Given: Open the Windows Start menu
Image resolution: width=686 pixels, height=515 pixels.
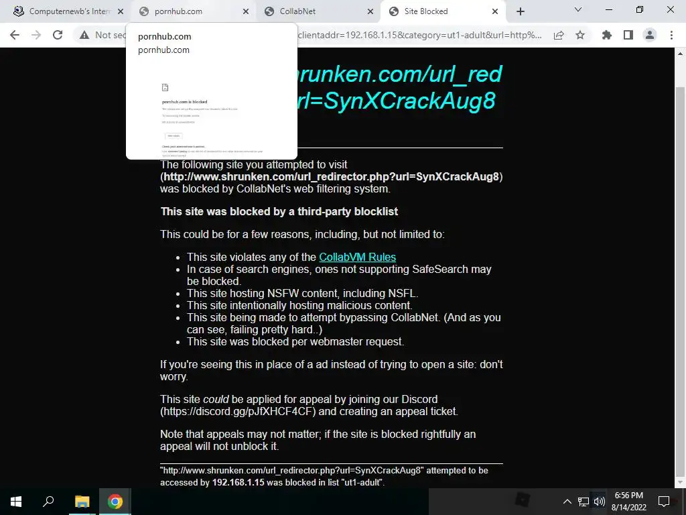Looking at the screenshot, I should coord(16,502).
